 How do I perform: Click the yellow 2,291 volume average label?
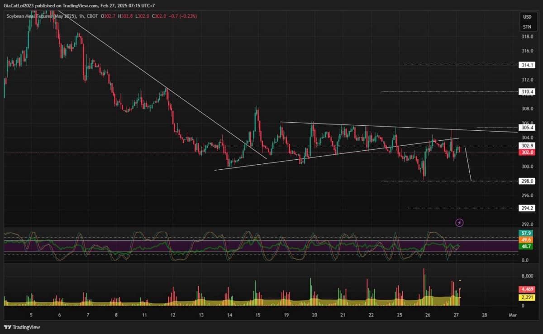tap(528, 297)
